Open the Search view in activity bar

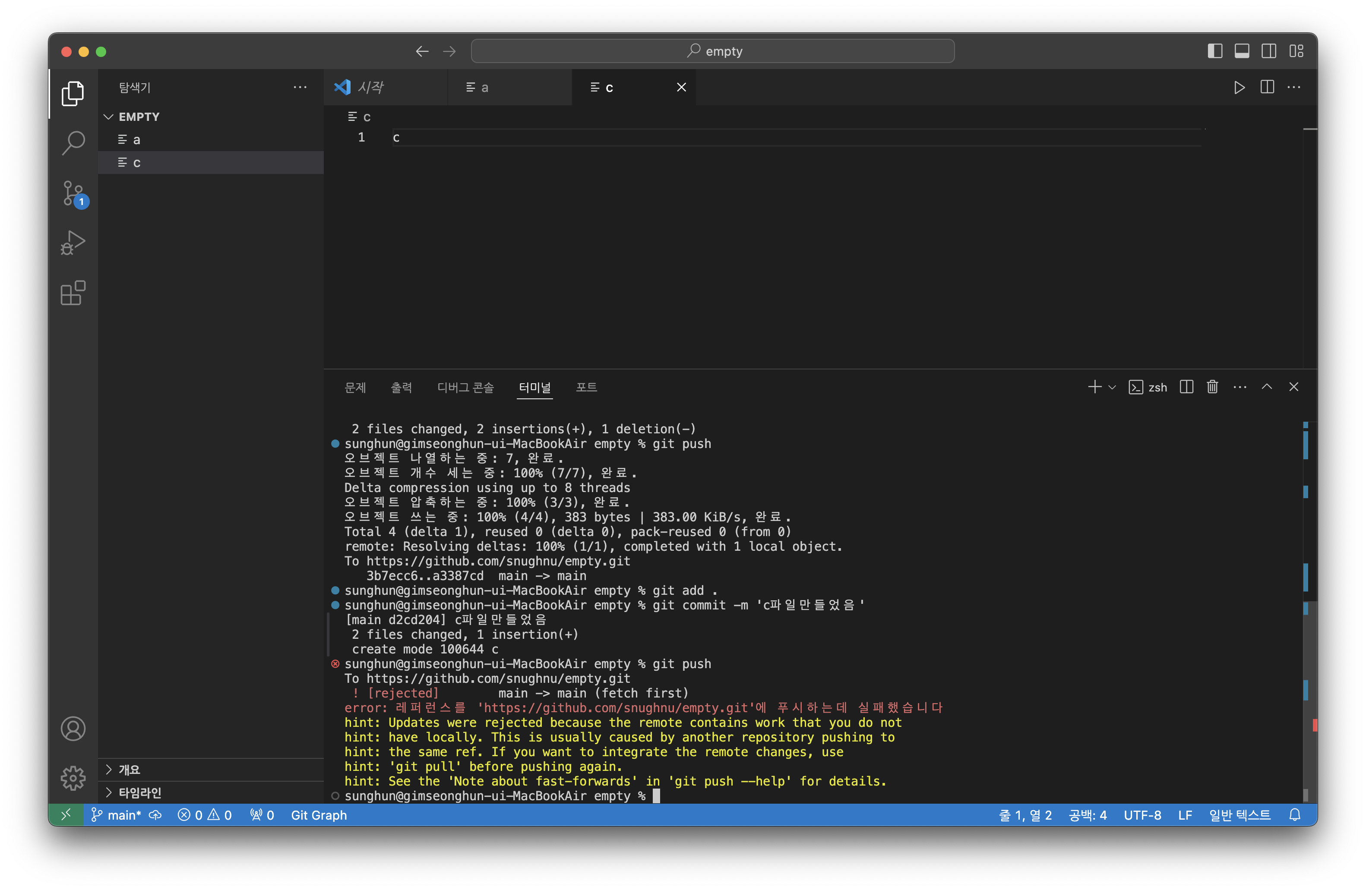point(73,143)
